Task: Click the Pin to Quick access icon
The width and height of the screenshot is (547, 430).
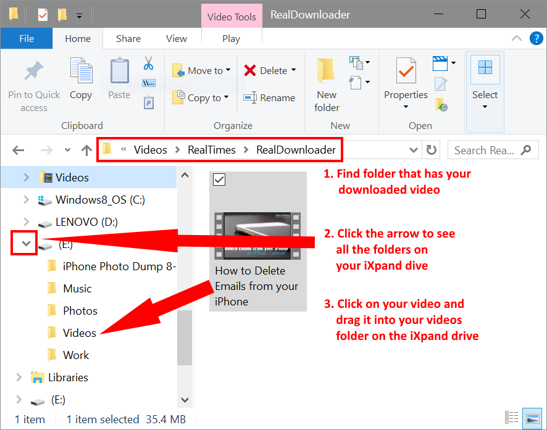Action: [x=34, y=70]
